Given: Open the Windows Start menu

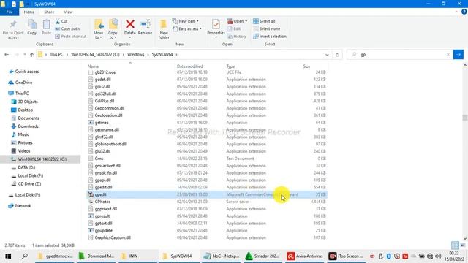Looking at the screenshot, I should (x=8, y=256).
